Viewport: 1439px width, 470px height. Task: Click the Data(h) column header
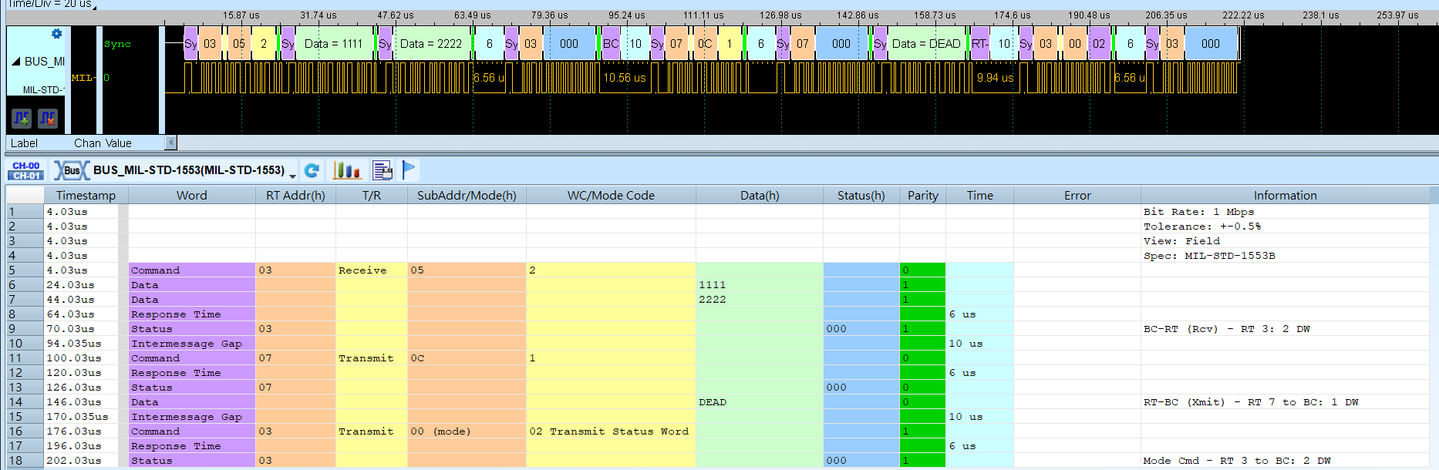(760, 196)
